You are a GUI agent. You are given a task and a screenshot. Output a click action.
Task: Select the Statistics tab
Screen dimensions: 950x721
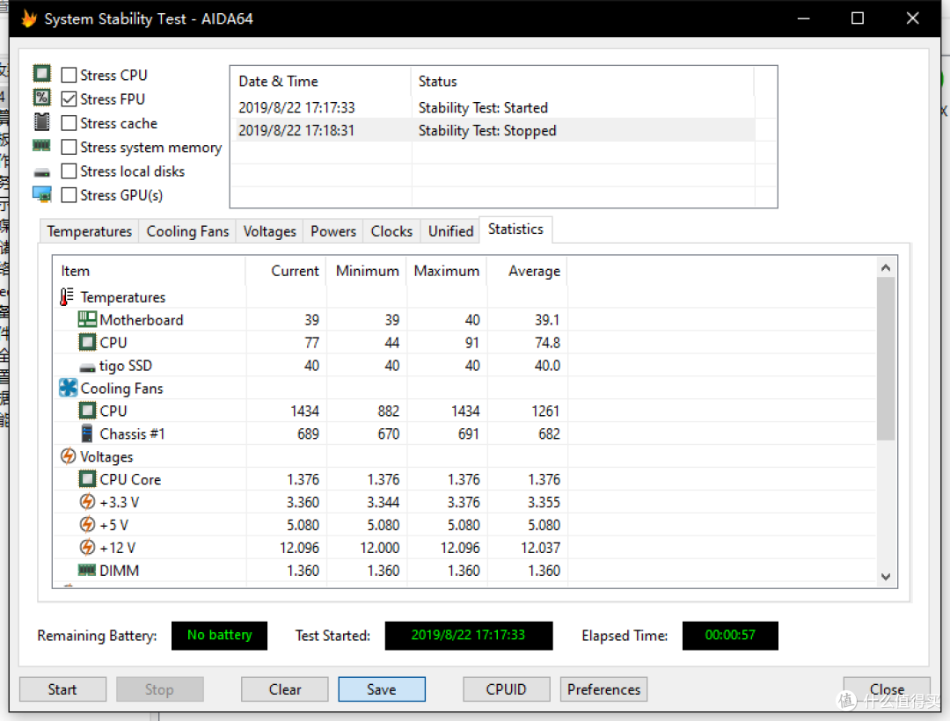coord(515,229)
